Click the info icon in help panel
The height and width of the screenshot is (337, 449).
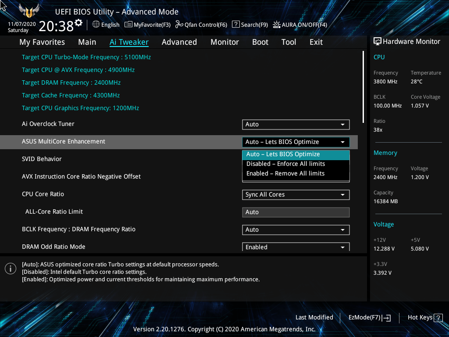point(11,269)
